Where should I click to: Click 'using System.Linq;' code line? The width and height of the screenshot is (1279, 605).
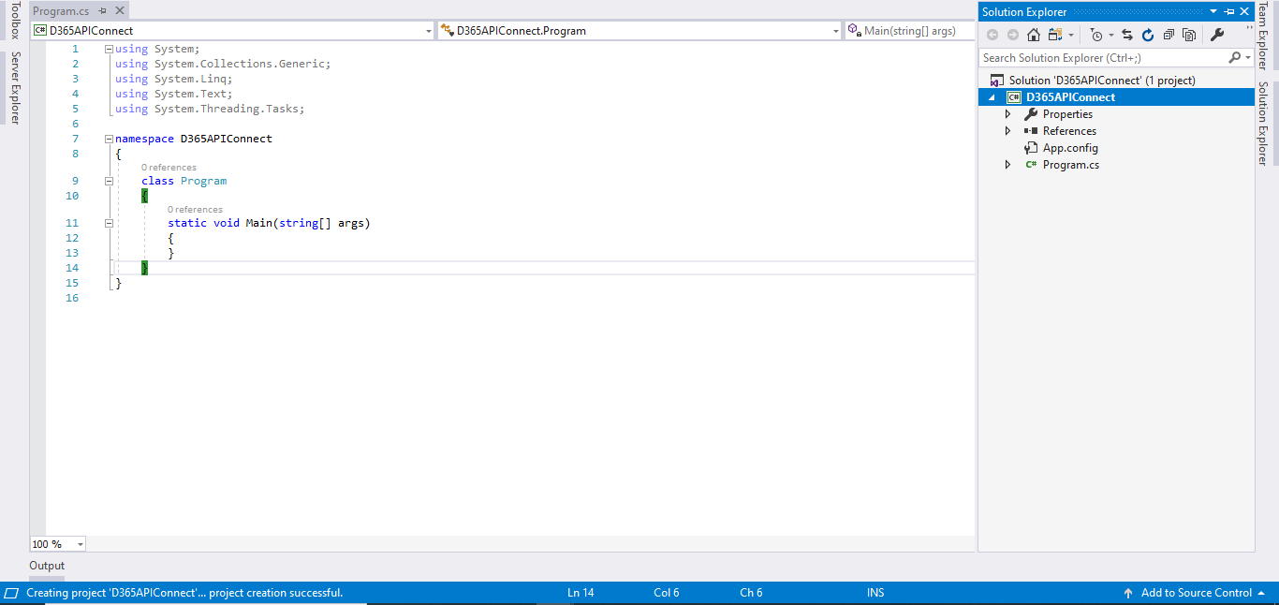click(174, 79)
